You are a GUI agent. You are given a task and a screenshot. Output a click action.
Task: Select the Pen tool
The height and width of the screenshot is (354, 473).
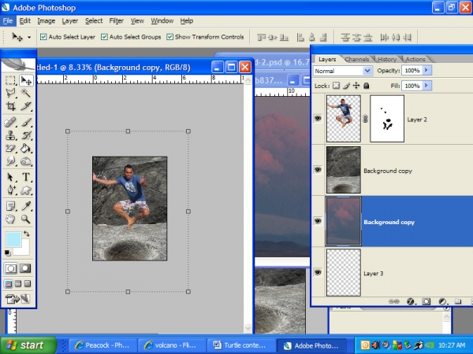pos(10,190)
